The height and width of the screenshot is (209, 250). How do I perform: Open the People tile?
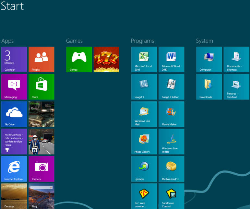coord(42,59)
